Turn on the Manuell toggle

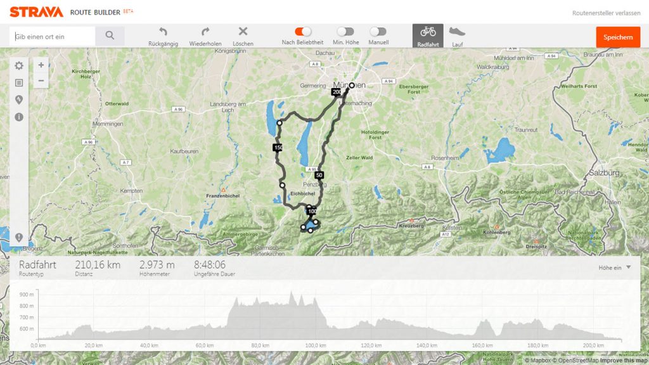pos(378,32)
